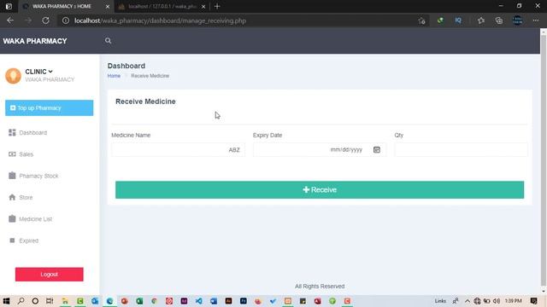Click the Medicine Name input field

click(178, 150)
